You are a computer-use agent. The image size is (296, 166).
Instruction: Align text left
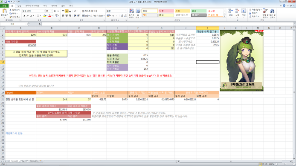pos(63,16)
